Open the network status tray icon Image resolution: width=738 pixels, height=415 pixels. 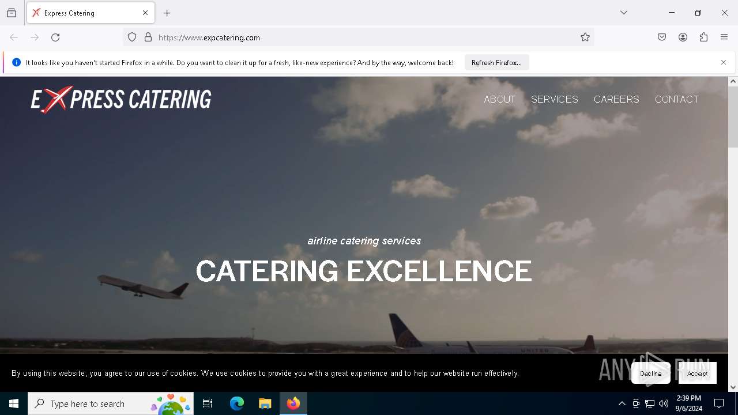tap(650, 404)
